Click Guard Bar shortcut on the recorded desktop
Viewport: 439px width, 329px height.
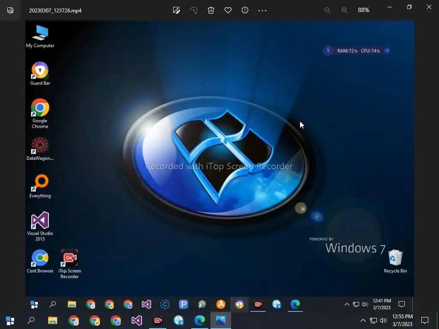[x=40, y=74]
